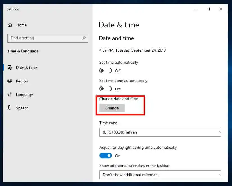Click the Region globe icon

[10, 81]
